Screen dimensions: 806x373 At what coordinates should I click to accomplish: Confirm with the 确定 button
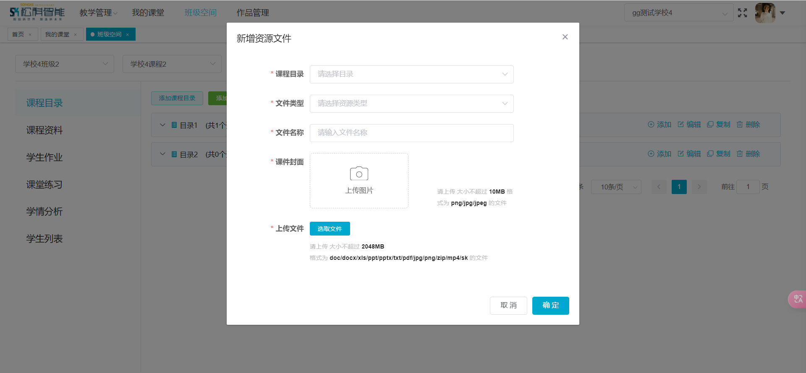550,306
